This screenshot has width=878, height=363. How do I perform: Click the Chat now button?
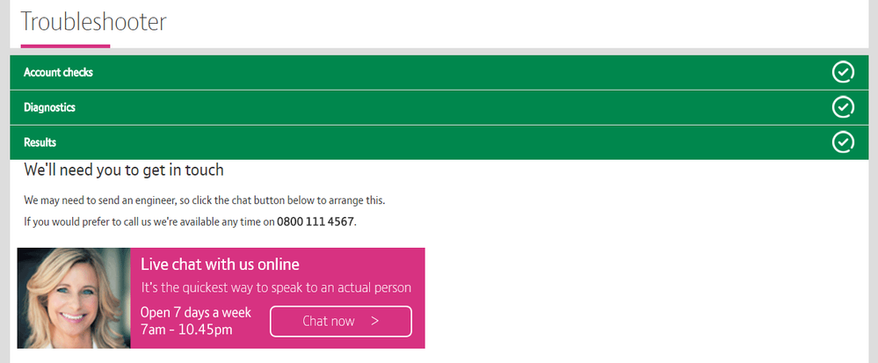click(340, 321)
